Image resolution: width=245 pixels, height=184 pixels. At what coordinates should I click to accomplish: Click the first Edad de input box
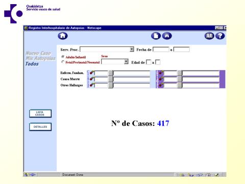click(x=149, y=62)
